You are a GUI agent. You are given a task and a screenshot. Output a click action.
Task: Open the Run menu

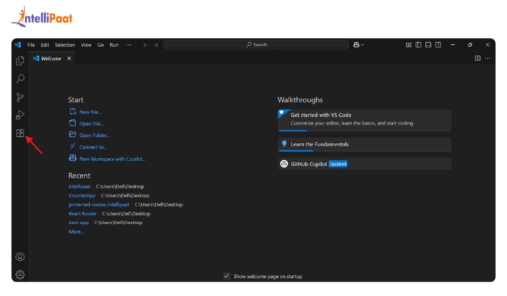[x=114, y=45]
